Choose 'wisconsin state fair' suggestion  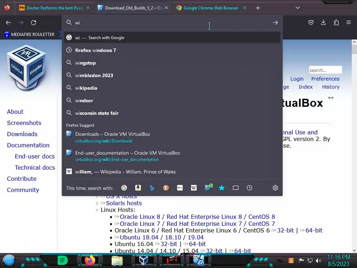[172, 113]
